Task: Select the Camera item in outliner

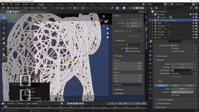Action: point(163,17)
